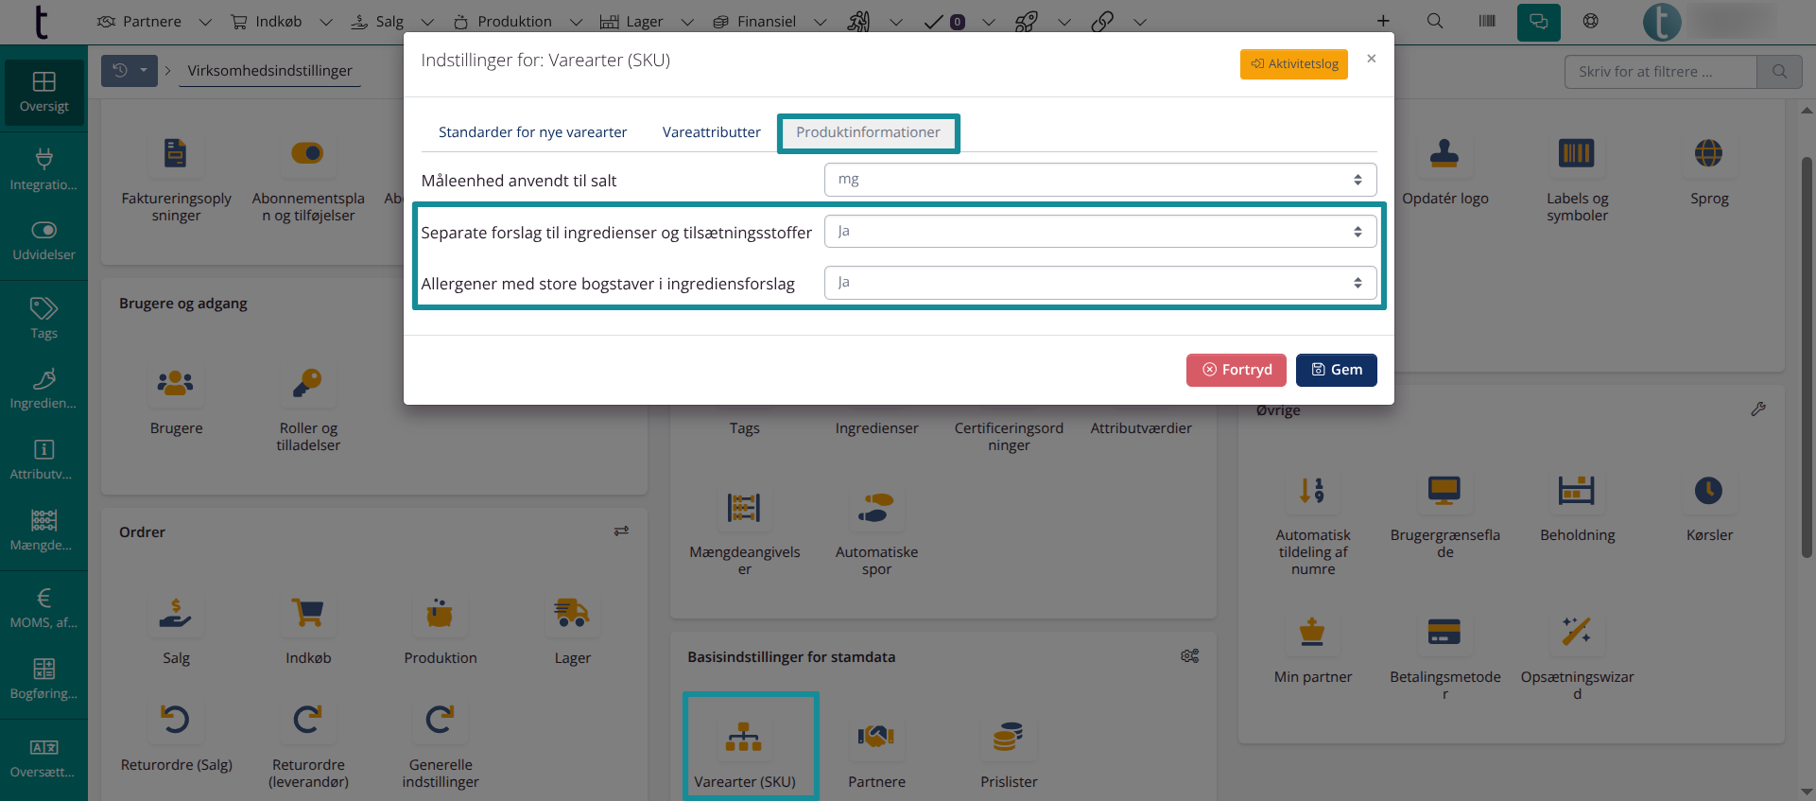Cancel with the Fortryd button
Image resolution: width=1816 pixels, height=801 pixels.
1236,370
